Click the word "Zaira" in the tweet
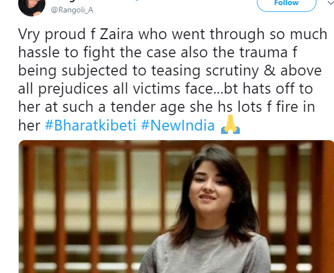The width and height of the screenshot is (334, 273). click(116, 35)
